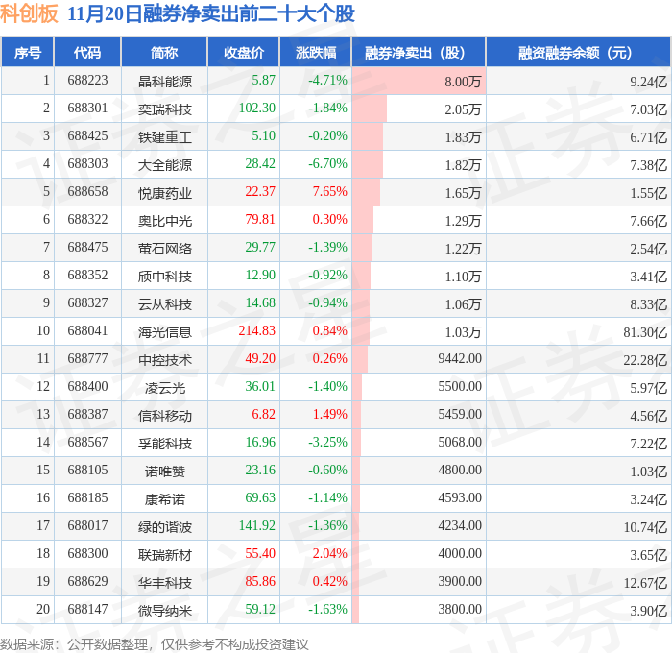Click the 7.65% change value
Image resolution: width=672 pixels, height=653 pixels.
click(329, 192)
